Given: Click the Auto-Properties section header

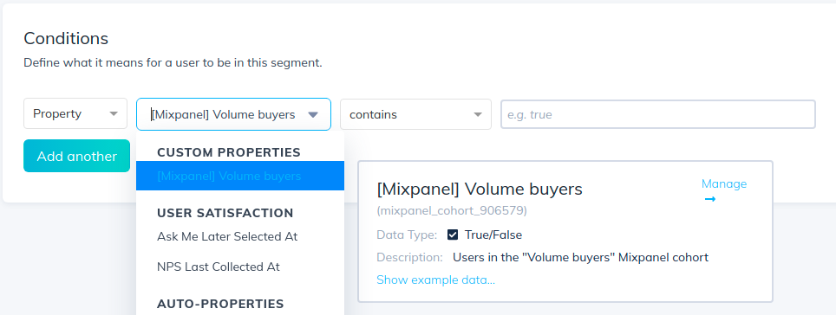Looking at the screenshot, I should [220, 304].
